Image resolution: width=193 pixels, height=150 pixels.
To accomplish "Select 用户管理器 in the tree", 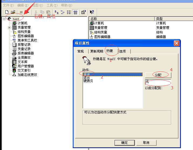I will [x=26, y=66].
